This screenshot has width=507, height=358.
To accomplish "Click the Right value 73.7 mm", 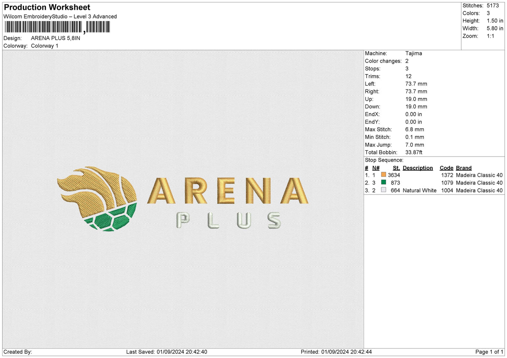I will tap(416, 91).
